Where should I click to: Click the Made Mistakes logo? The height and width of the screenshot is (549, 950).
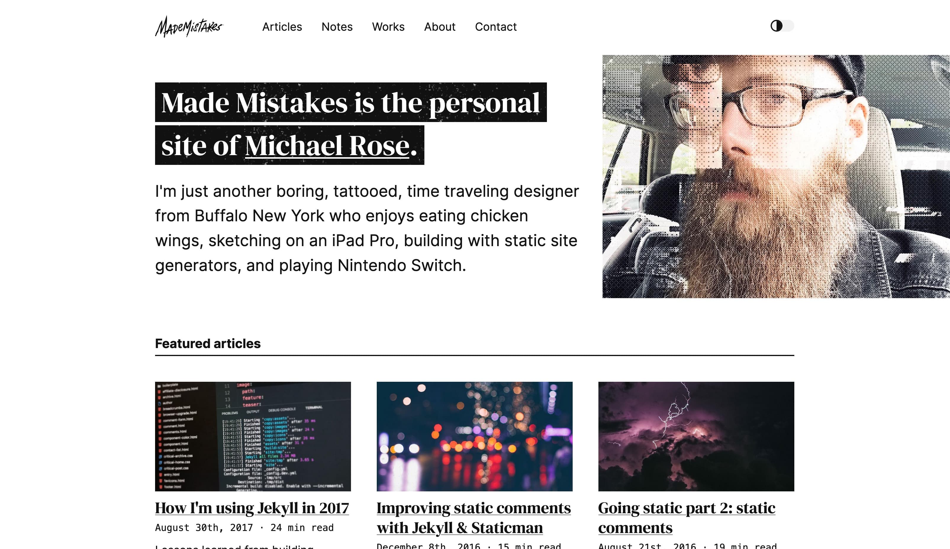pos(189,26)
